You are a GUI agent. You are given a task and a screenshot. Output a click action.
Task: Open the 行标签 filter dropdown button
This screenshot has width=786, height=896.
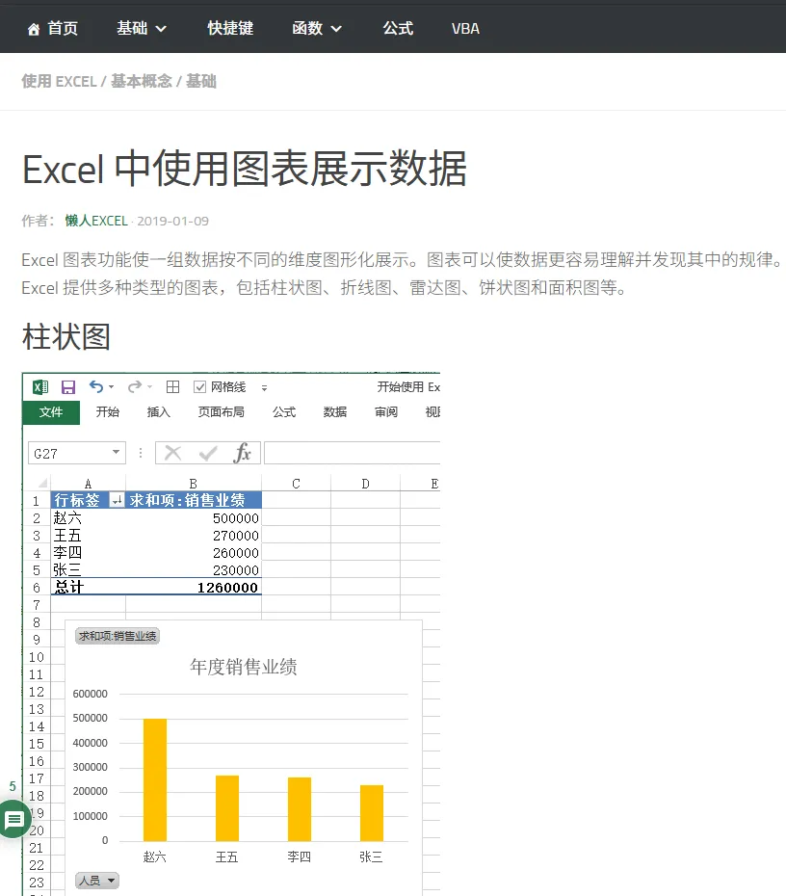tap(117, 500)
